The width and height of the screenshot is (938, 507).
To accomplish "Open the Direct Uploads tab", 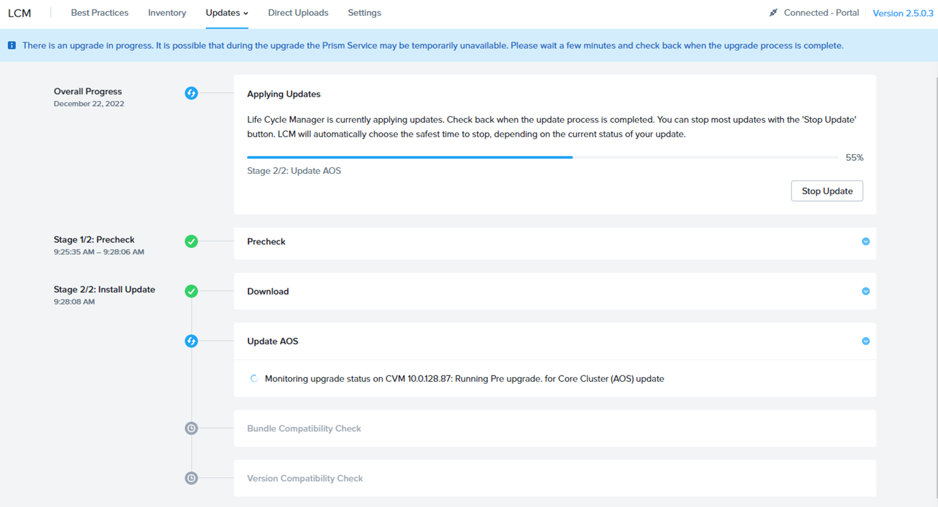I will 298,13.
